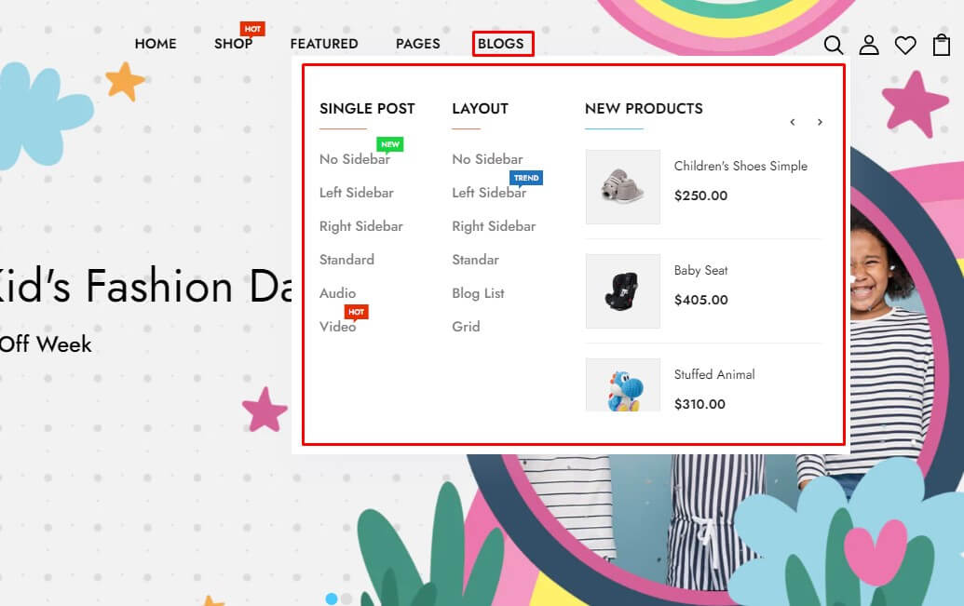Click Audio under Single Post
964x606 pixels.
(x=337, y=293)
